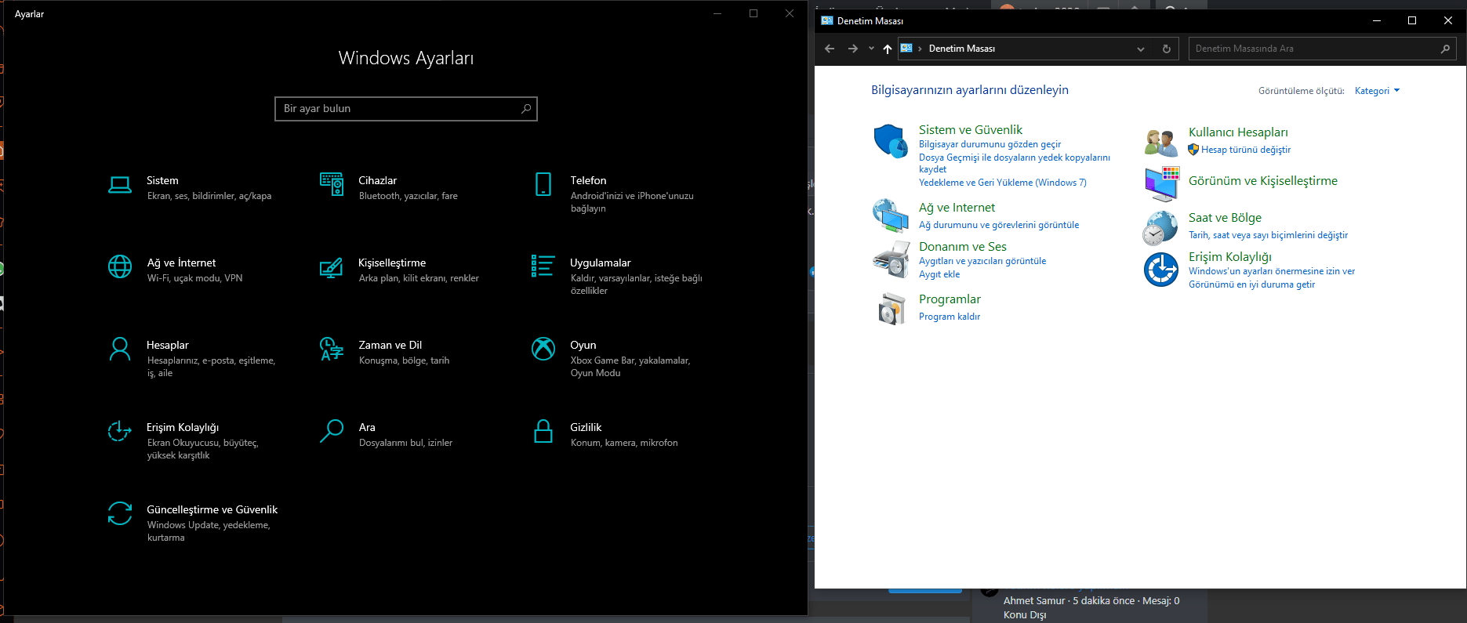Expand the address bar history dropdown
Screen dimensions: 1467x623
[x=1141, y=49]
